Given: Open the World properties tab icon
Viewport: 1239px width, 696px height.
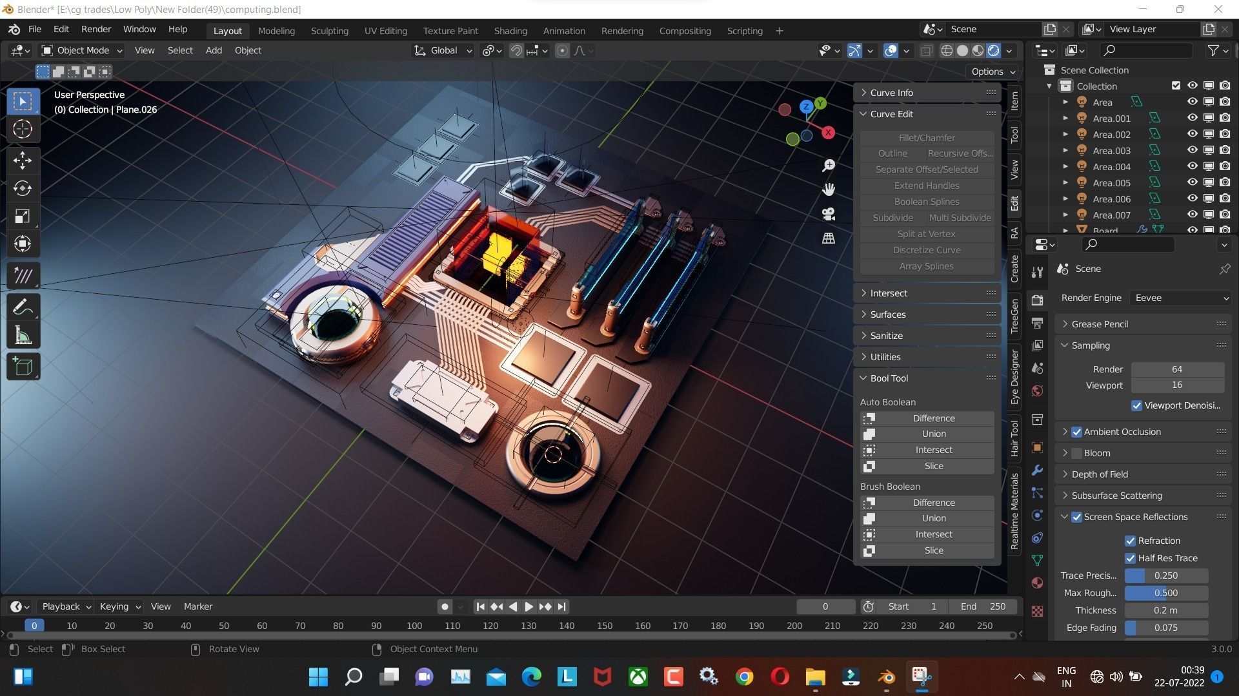Looking at the screenshot, I should coord(1037,391).
